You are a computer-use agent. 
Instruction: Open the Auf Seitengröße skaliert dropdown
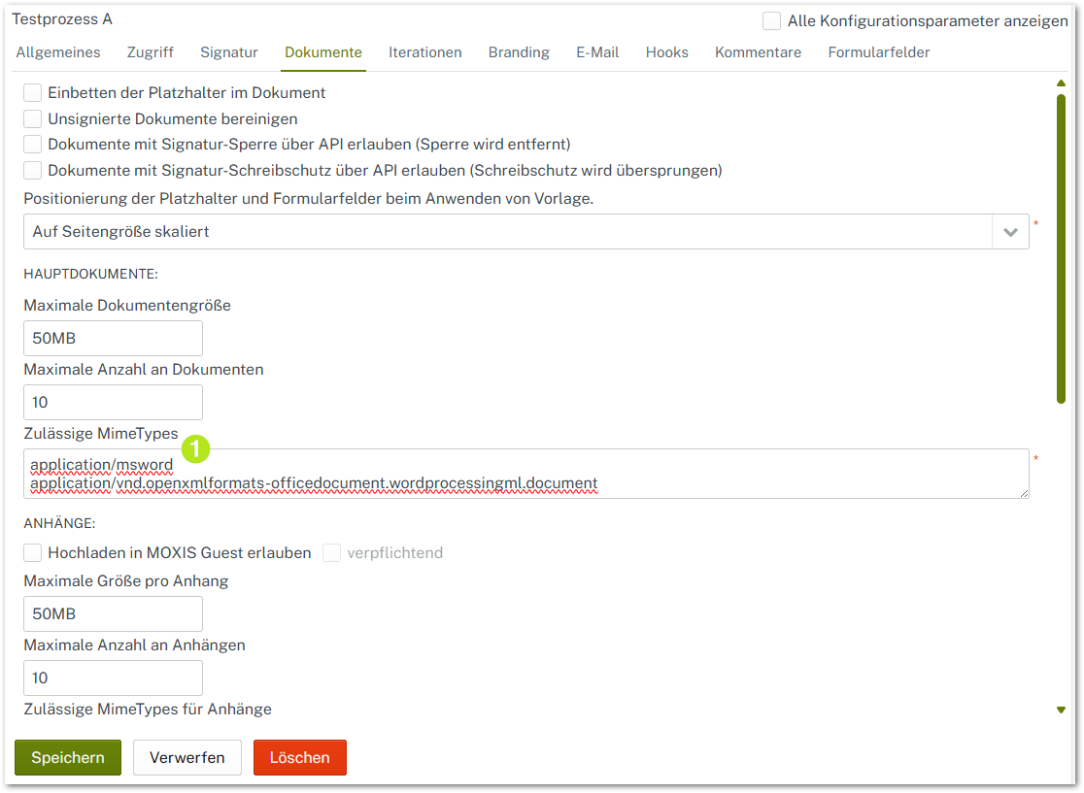(507, 232)
